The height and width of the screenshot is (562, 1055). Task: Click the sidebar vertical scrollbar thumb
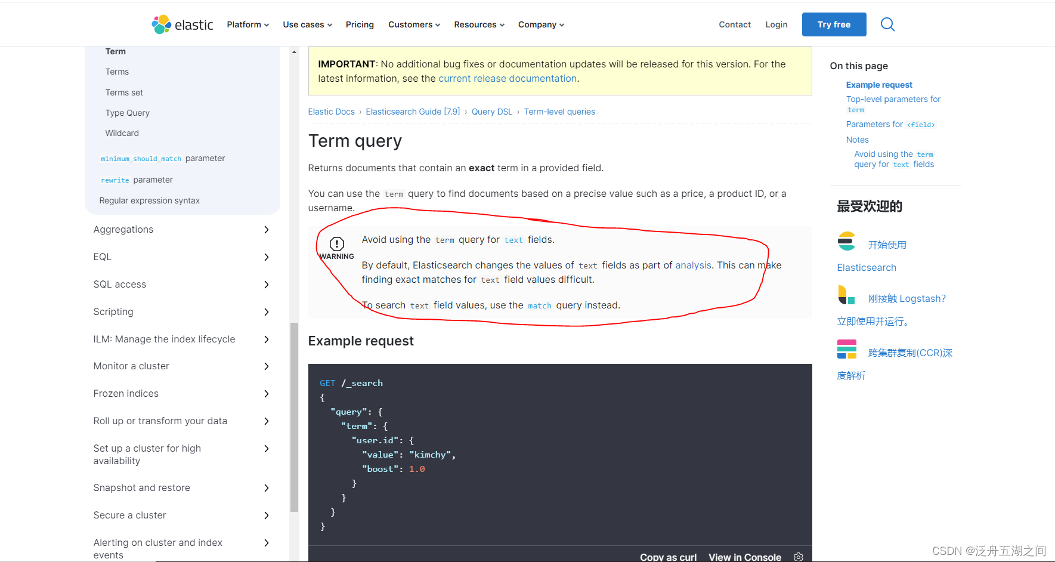(x=294, y=418)
